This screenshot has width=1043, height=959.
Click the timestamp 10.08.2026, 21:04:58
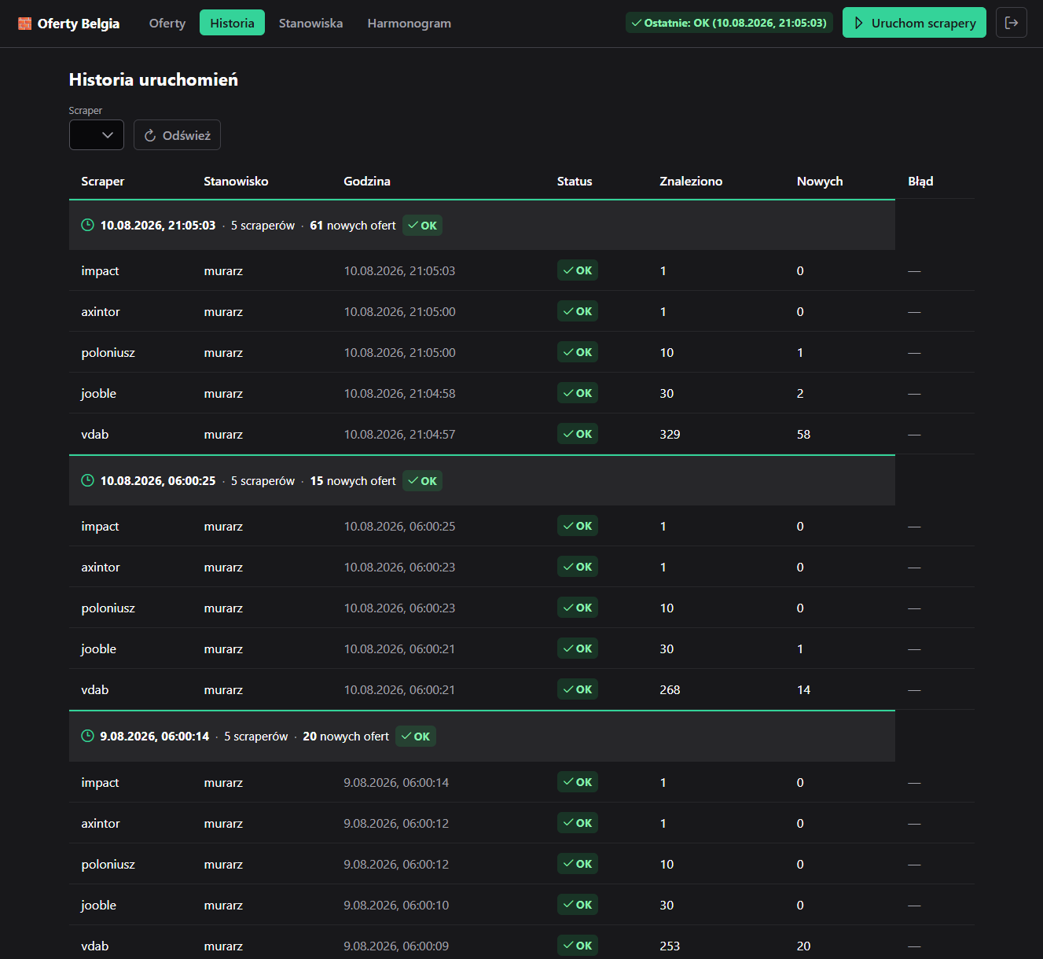point(399,393)
